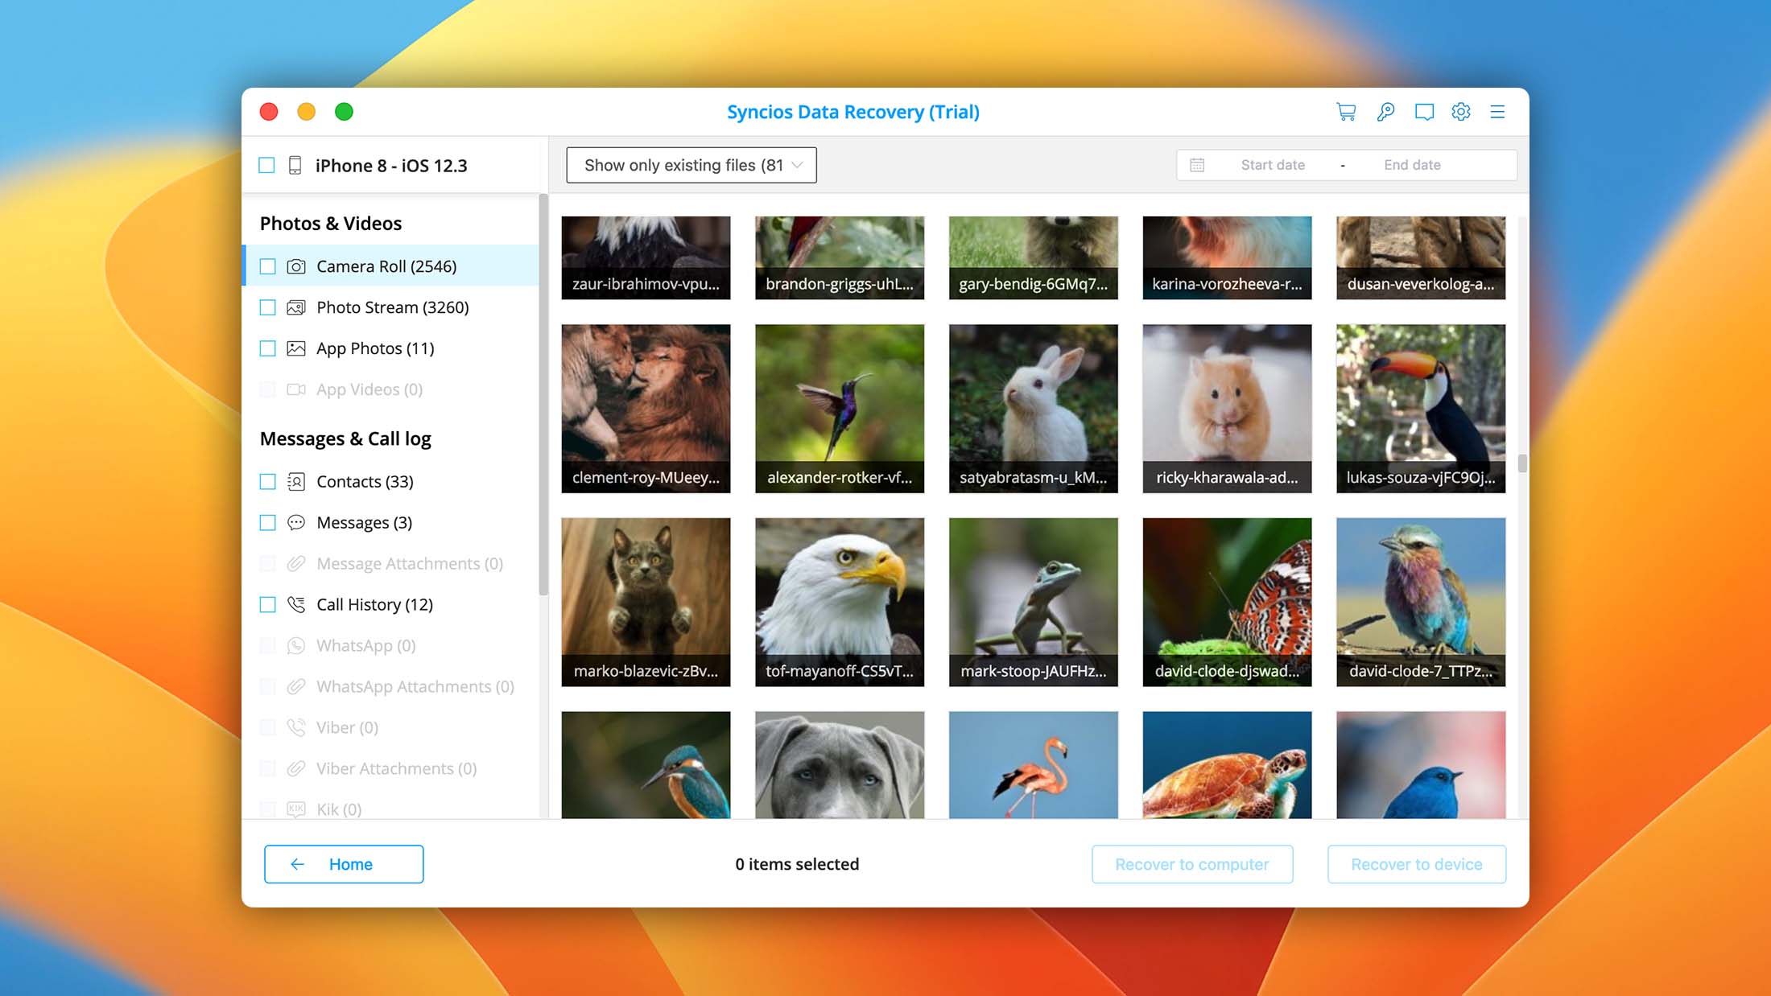Click the End date field
The image size is (1771, 996).
point(1412,165)
